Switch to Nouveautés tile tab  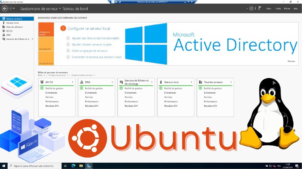coord(46,44)
